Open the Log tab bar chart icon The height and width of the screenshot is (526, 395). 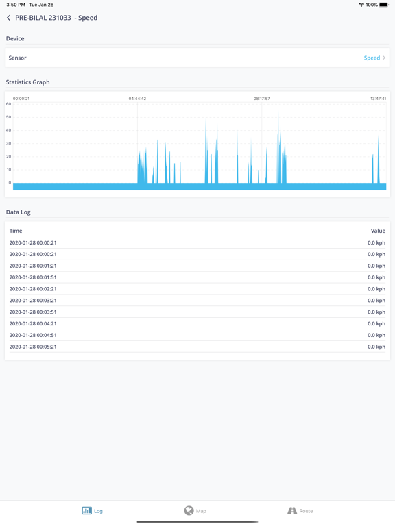(x=86, y=510)
